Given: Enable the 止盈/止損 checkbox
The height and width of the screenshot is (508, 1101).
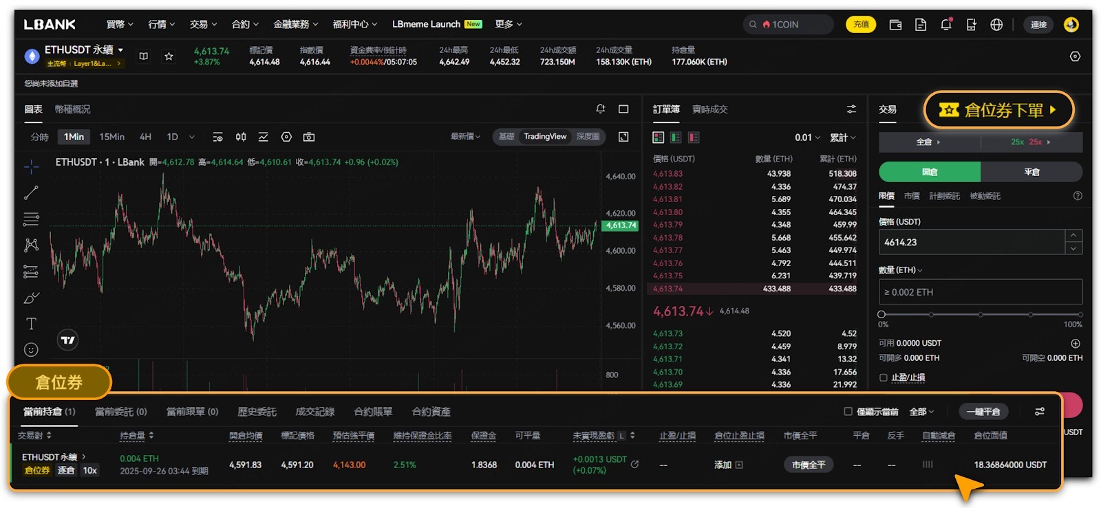Looking at the screenshot, I should tap(884, 377).
